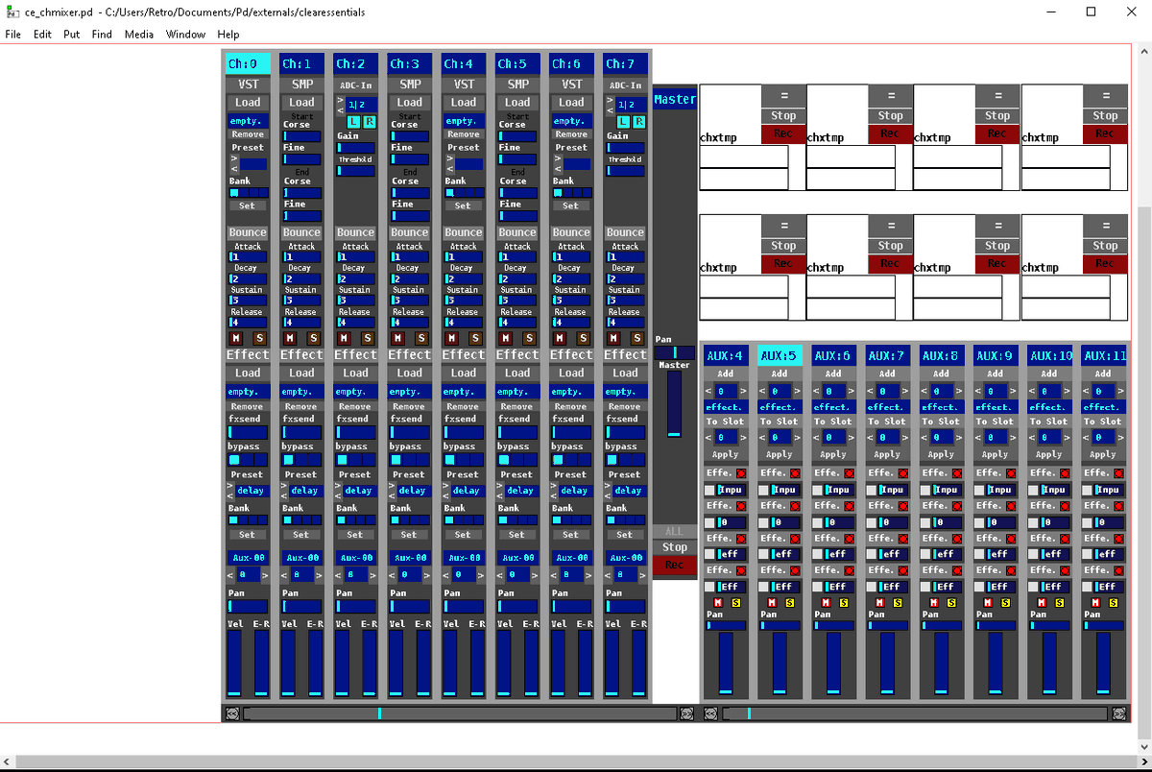
Task: Select the lit Bank cell in Ch:6's VST section
Action: tap(558, 192)
